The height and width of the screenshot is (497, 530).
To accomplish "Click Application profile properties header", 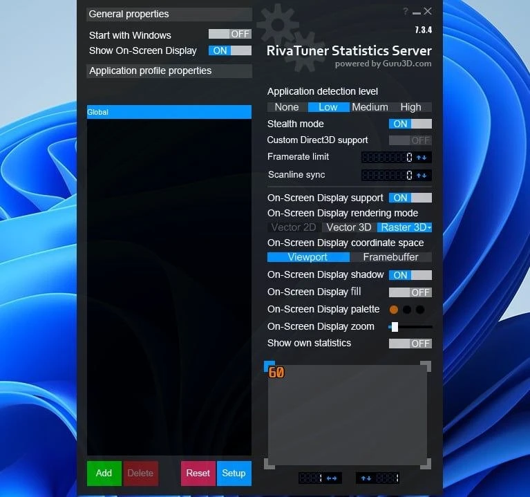I will (169, 71).
